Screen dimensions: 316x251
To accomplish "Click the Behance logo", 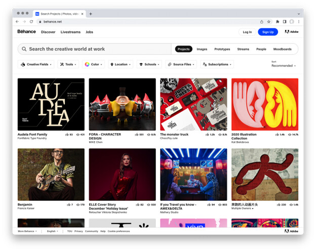I will pos(26,31).
